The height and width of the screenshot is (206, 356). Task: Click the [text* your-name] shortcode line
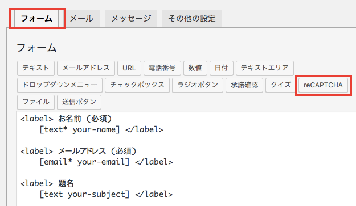coord(101,129)
